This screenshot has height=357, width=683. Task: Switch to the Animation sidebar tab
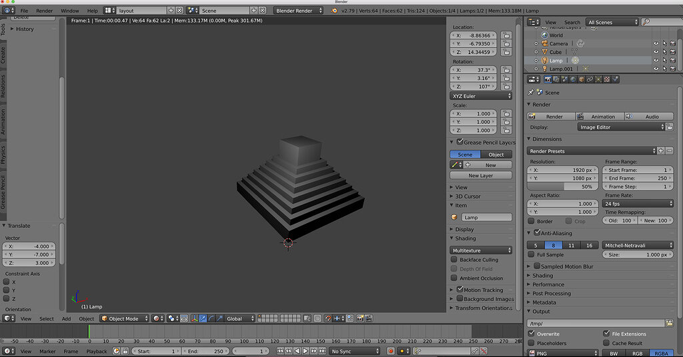coord(3,121)
